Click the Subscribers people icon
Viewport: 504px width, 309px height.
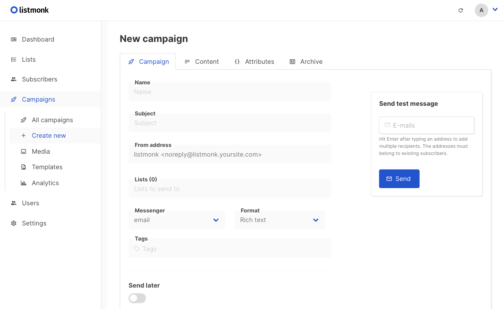pos(14,79)
